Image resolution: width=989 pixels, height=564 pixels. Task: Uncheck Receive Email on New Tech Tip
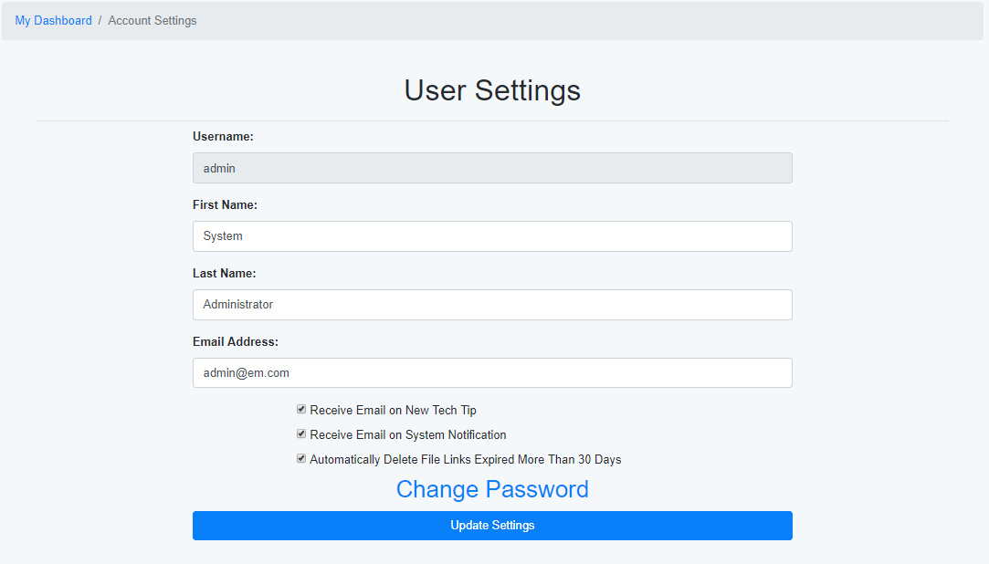click(x=301, y=410)
